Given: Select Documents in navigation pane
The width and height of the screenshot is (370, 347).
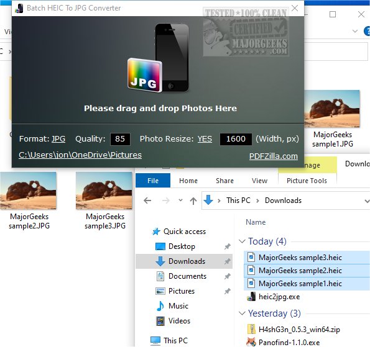Looking at the screenshot, I should coord(187,276).
